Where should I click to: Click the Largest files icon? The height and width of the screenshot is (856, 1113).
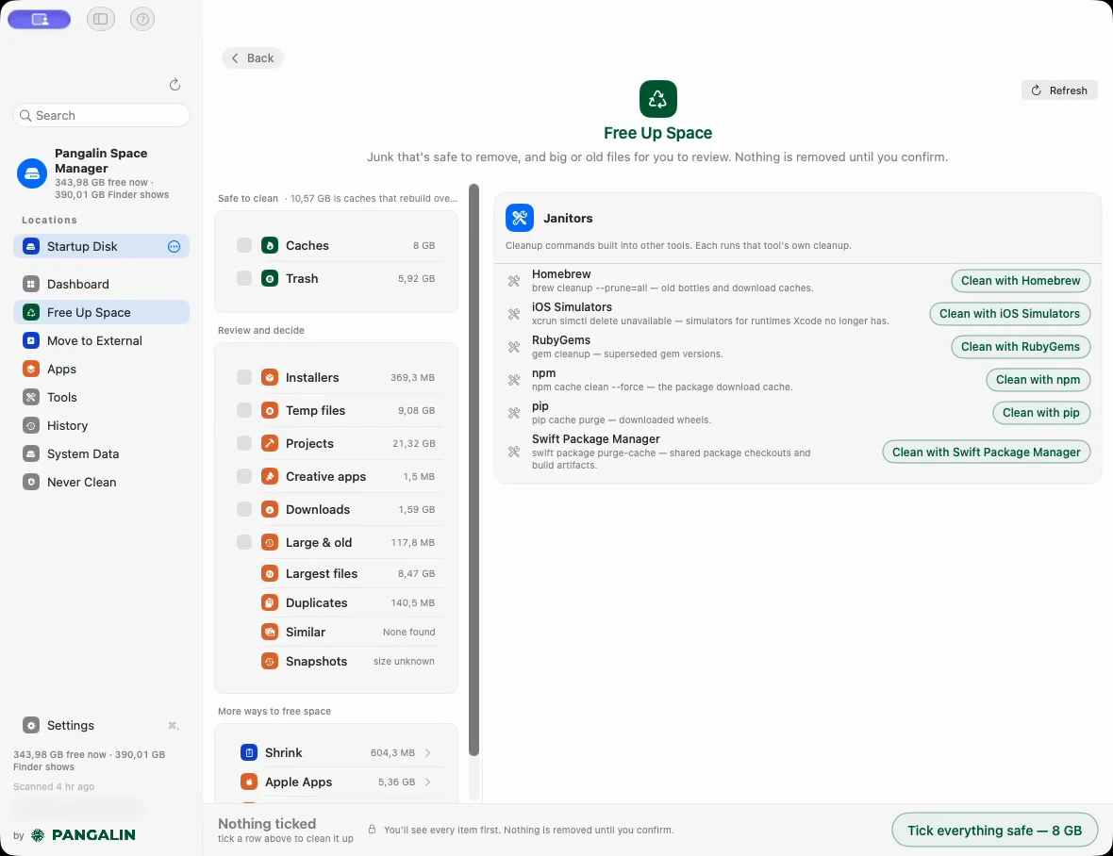[x=270, y=573]
